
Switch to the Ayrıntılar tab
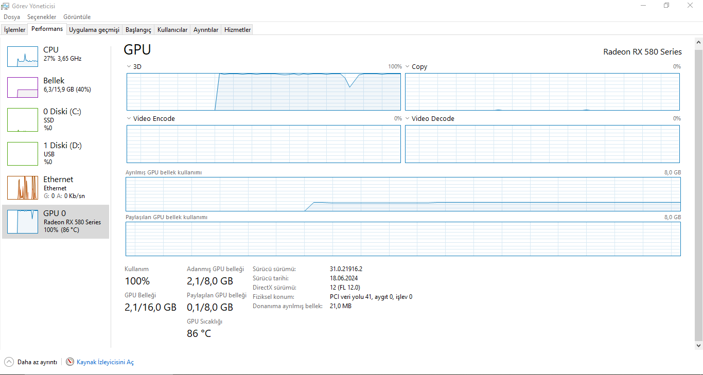tap(206, 30)
